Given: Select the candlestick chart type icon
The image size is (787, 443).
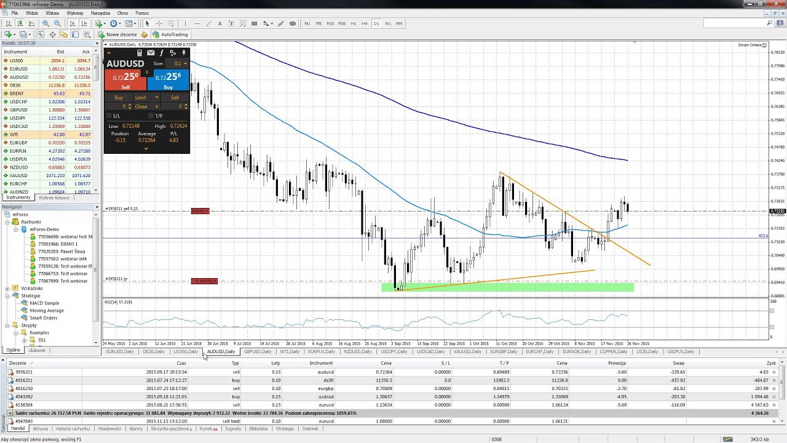Looking at the screenshot, I should [x=20, y=23].
